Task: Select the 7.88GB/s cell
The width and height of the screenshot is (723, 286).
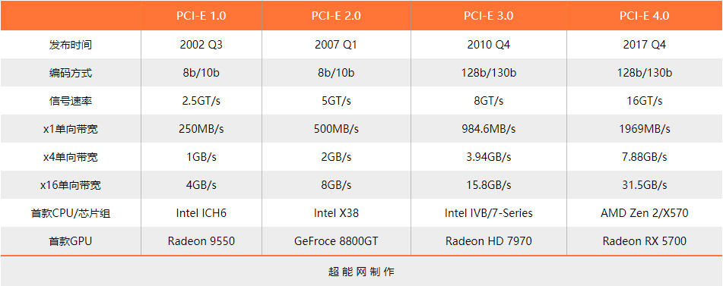Action: [645, 157]
